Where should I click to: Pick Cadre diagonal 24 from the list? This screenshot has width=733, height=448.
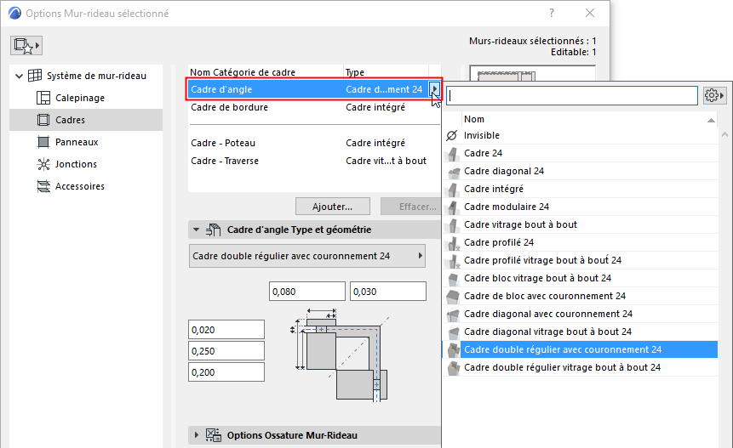(x=504, y=171)
